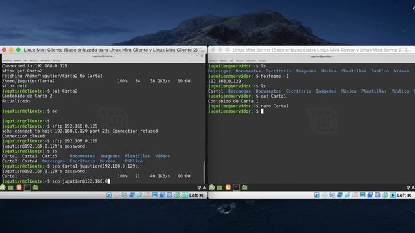Click 'Carta5' file name in Cliente terminal
The width and height of the screenshot is (415, 233).
49,156
